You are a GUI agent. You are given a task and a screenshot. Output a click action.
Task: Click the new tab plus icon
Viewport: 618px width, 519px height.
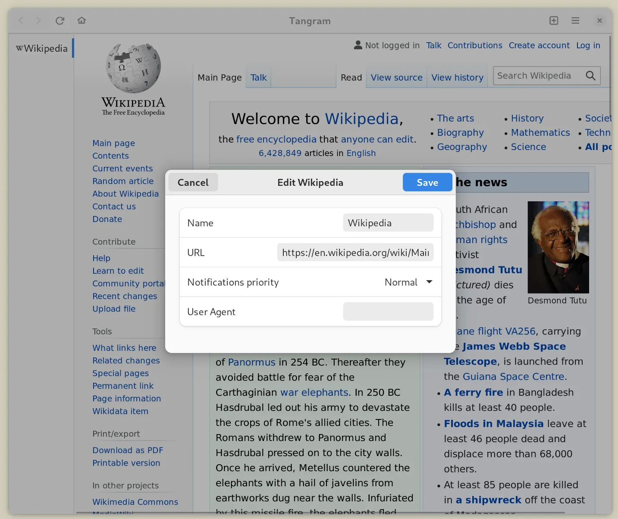click(554, 21)
